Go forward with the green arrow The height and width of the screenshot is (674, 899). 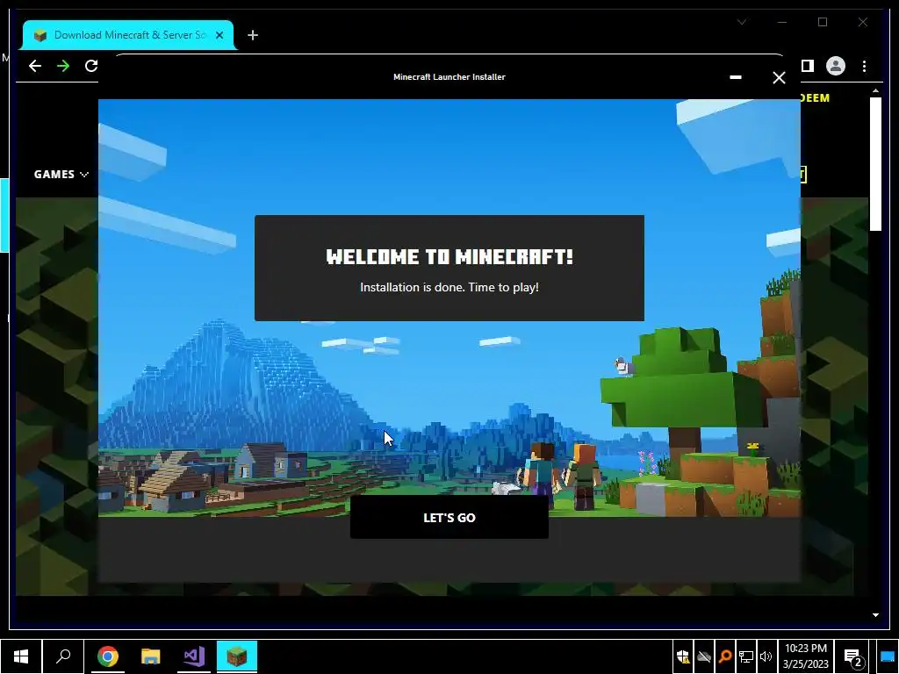click(63, 66)
